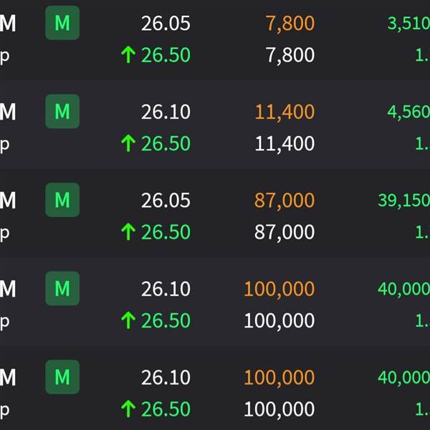The width and height of the screenshot is (430, 430).
Task: Click the white 87,000 quantity
Action: click(285, 232)
